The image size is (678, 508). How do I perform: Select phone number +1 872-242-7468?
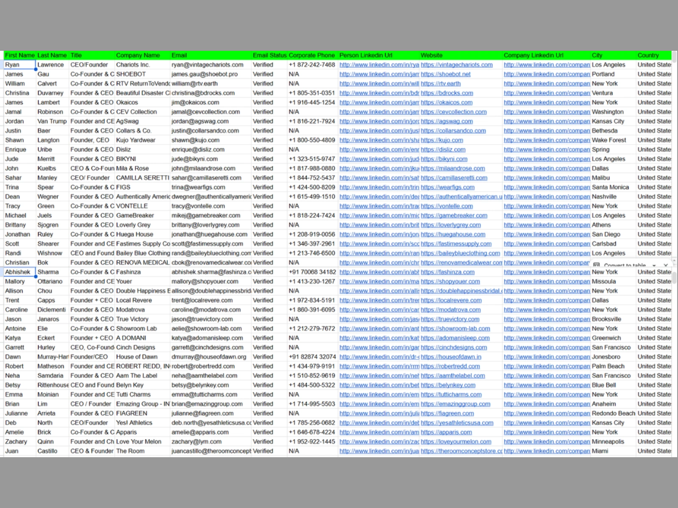(x=313, y=65)
